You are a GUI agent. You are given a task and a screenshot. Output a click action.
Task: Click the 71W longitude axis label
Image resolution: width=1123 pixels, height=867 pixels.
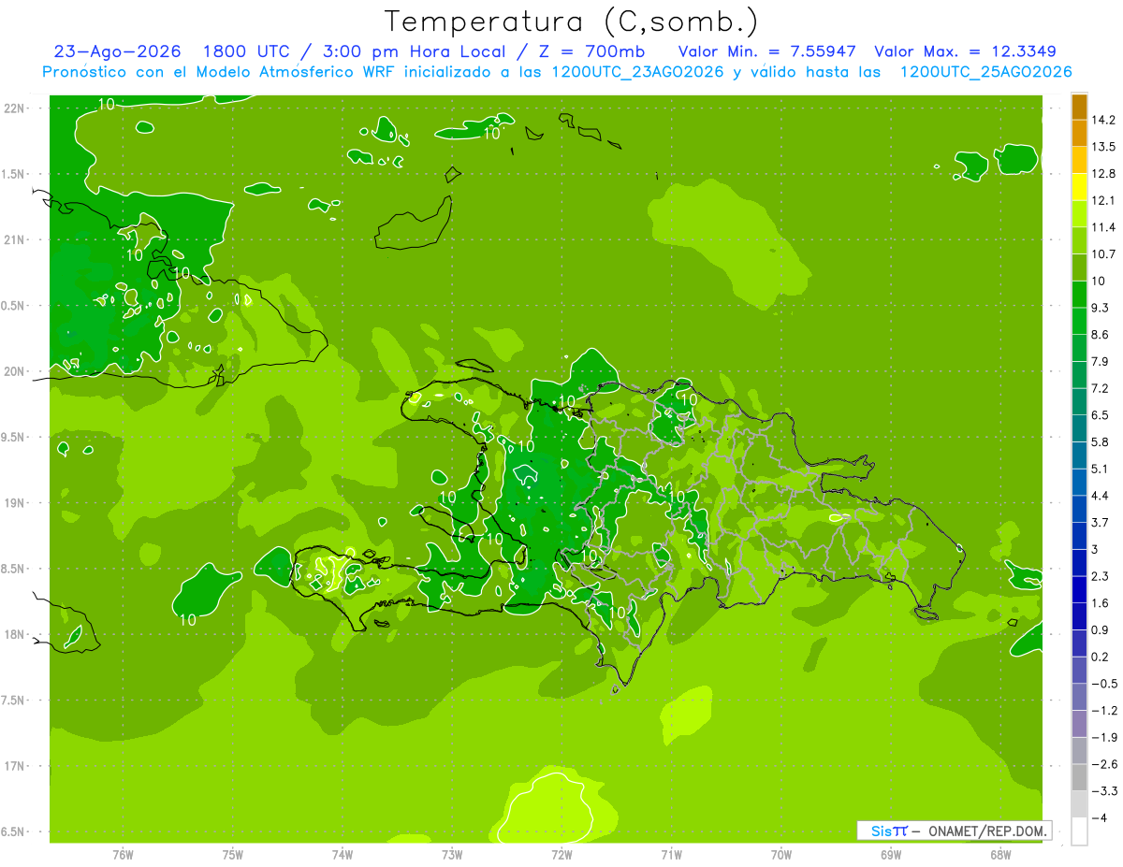[671, 854]
